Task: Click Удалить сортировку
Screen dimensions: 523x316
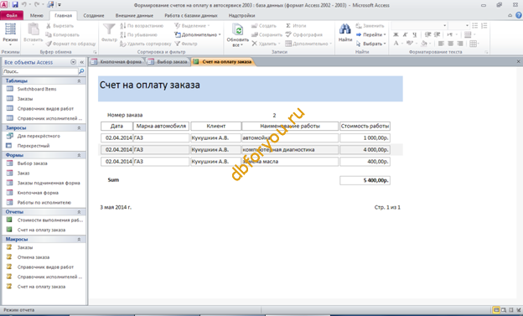Action: (146, 44)
